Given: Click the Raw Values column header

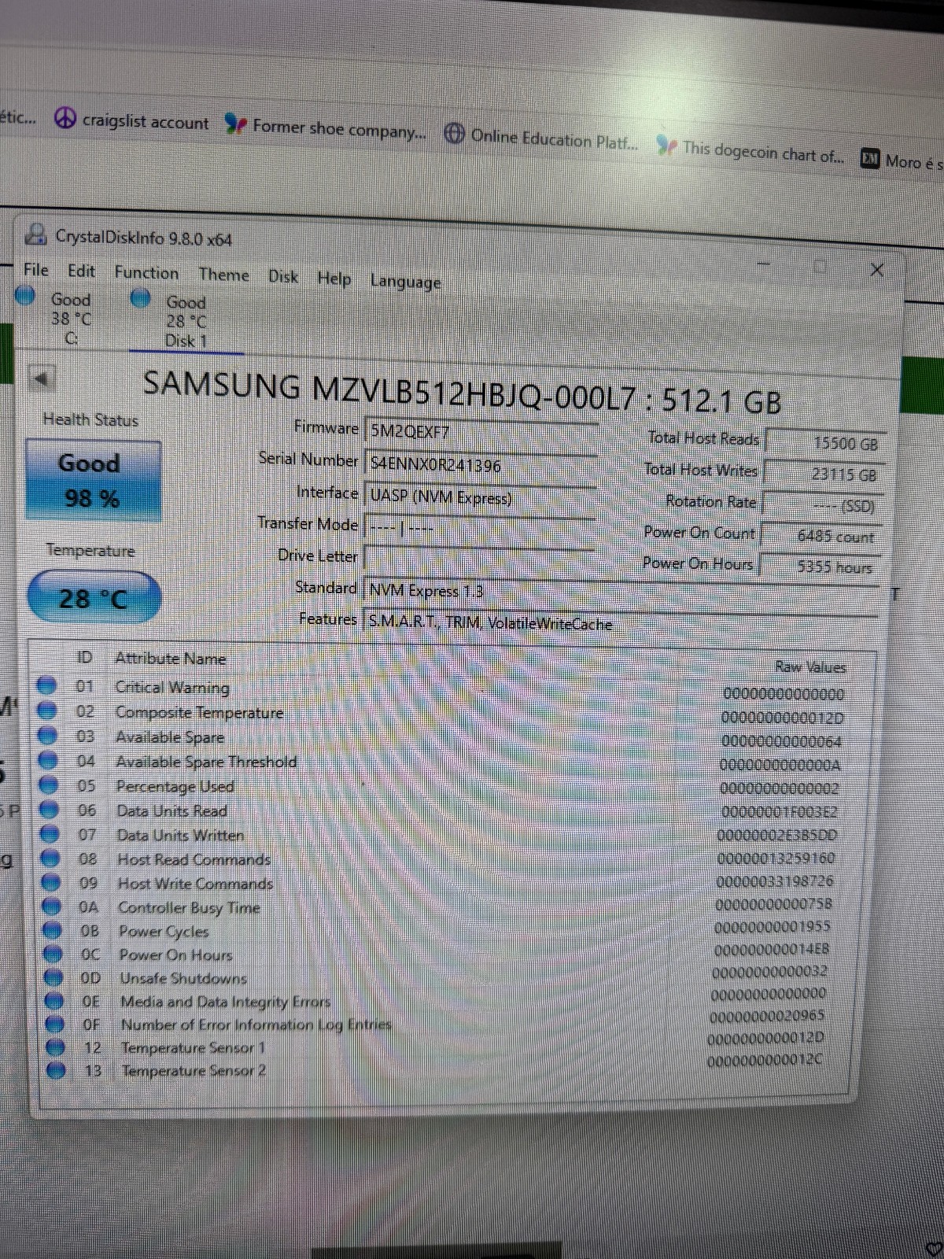Looking at the screenshot, I should click(x=810, y=667).
